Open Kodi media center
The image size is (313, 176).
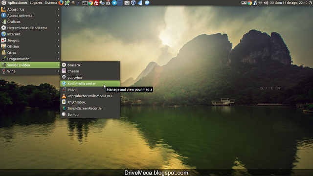90,84
